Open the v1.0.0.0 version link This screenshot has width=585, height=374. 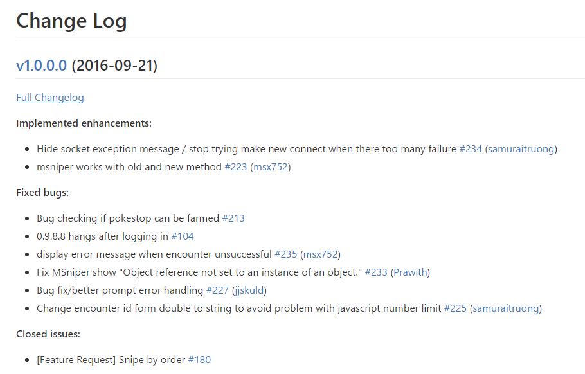click(x=41, y=66)
